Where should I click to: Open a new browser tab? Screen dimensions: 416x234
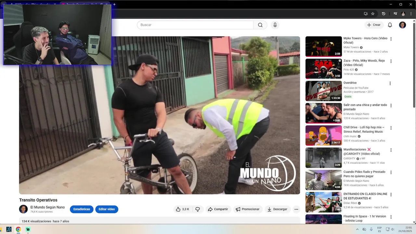pos(114,4)
